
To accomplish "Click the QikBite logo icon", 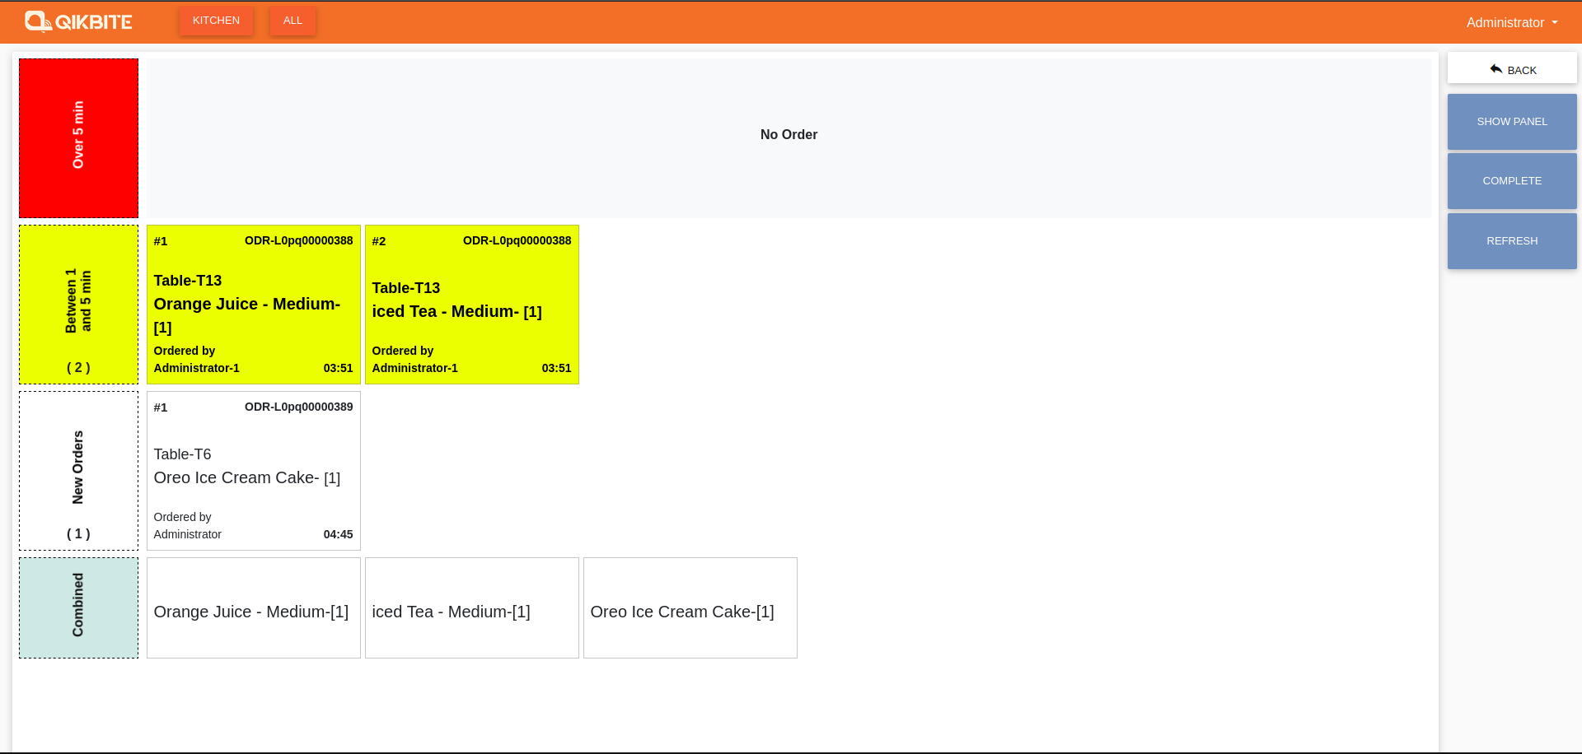I will 38,21.
